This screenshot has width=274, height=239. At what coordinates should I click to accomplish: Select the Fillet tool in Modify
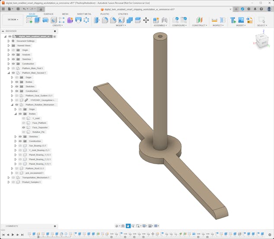pyautogui.click(x=105, y=20)
